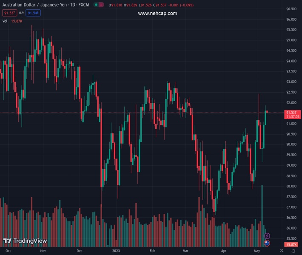The width and height of the screenshot is (302, 255).
Task: Click the www.nehcap.com watermark text
Action: (x=157, y=13)
